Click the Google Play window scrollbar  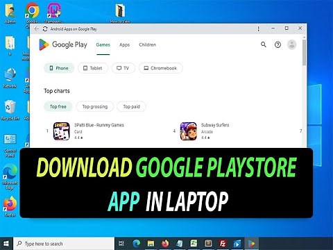click(305, 52)
